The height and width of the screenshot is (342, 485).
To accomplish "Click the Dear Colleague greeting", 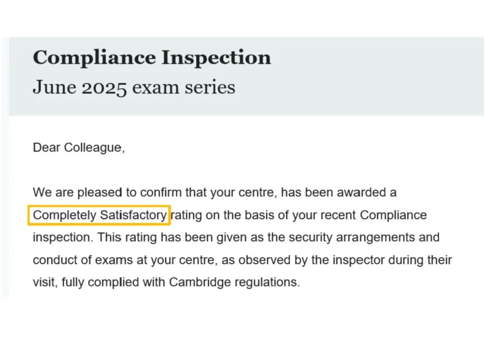I will (x=79, y=147).
